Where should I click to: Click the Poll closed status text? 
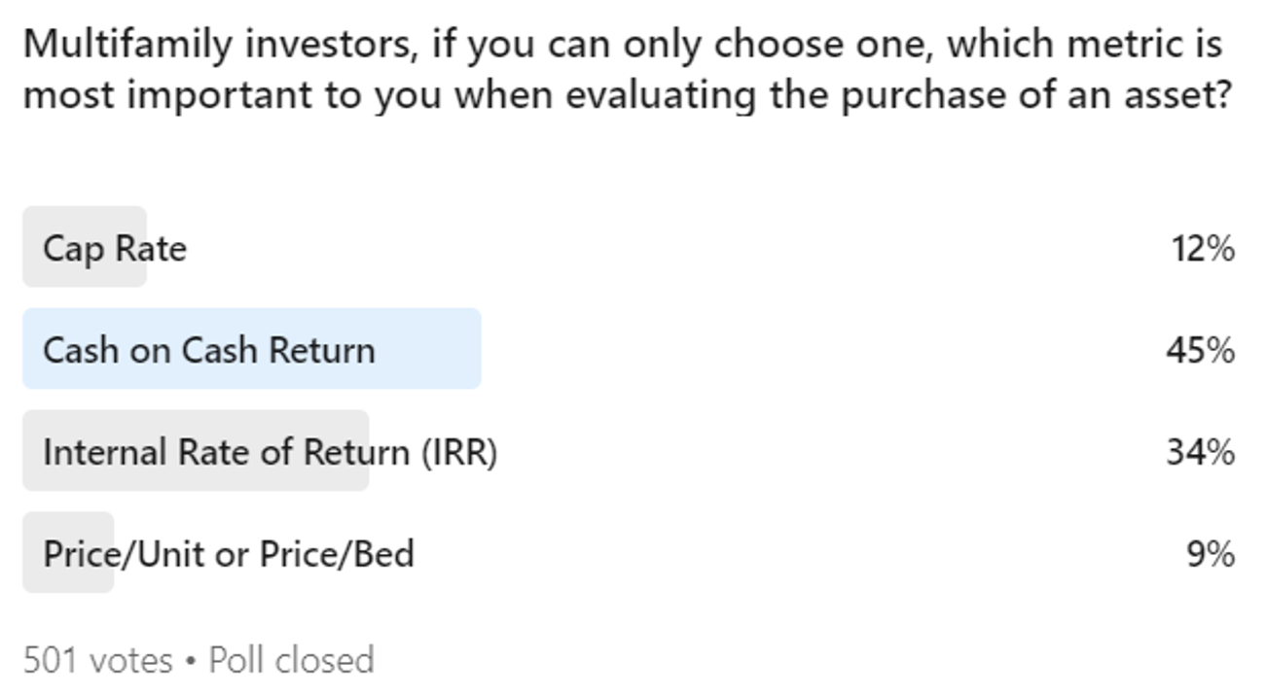tap(292, 660)
